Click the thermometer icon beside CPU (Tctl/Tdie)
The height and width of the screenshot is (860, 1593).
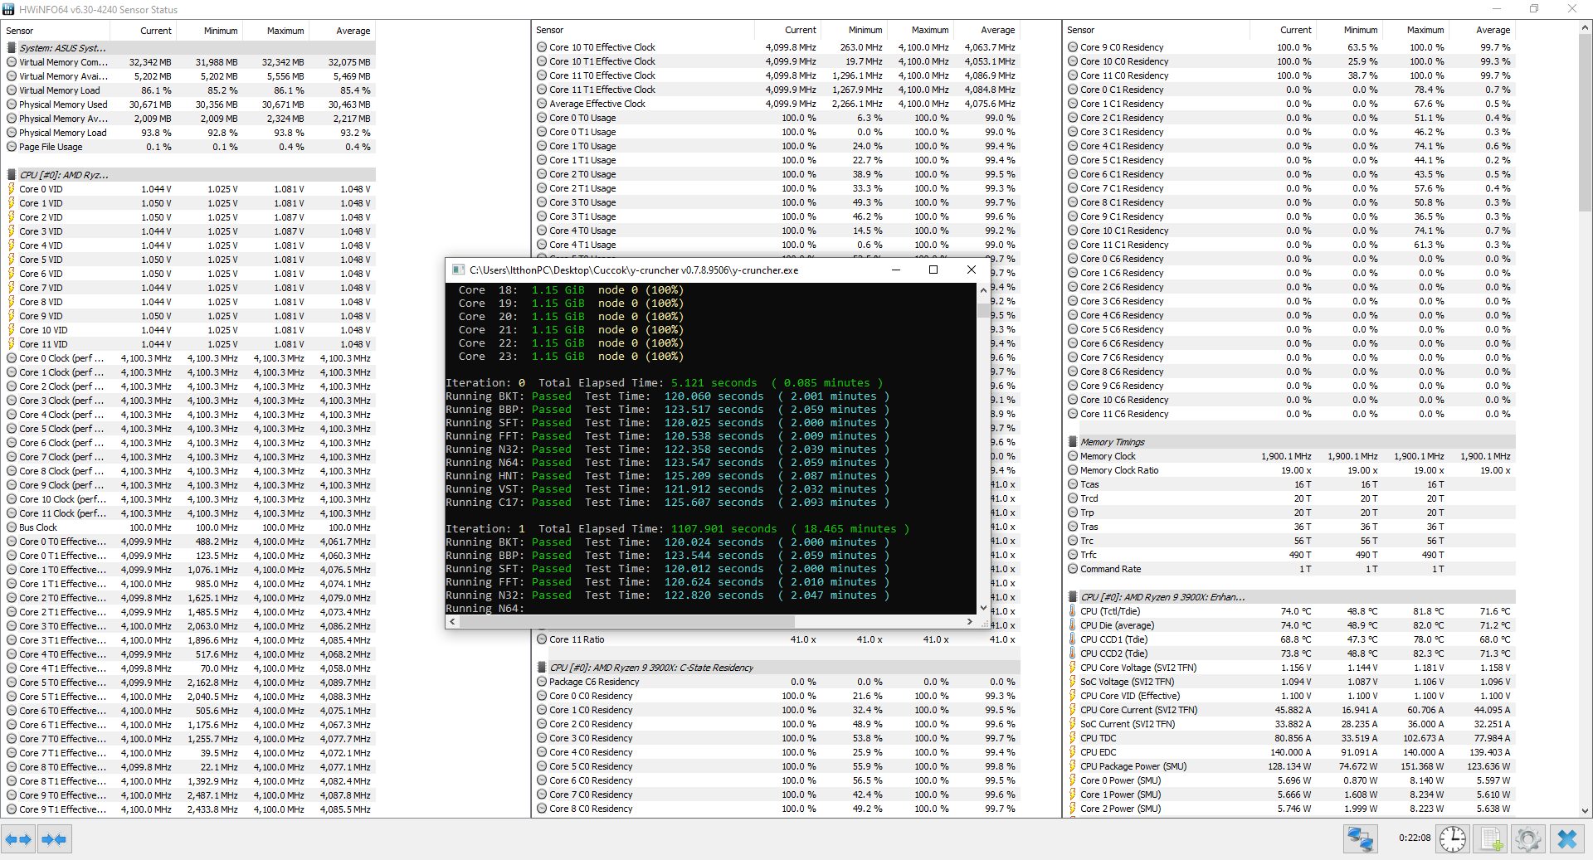click(x=1073, y=611)
